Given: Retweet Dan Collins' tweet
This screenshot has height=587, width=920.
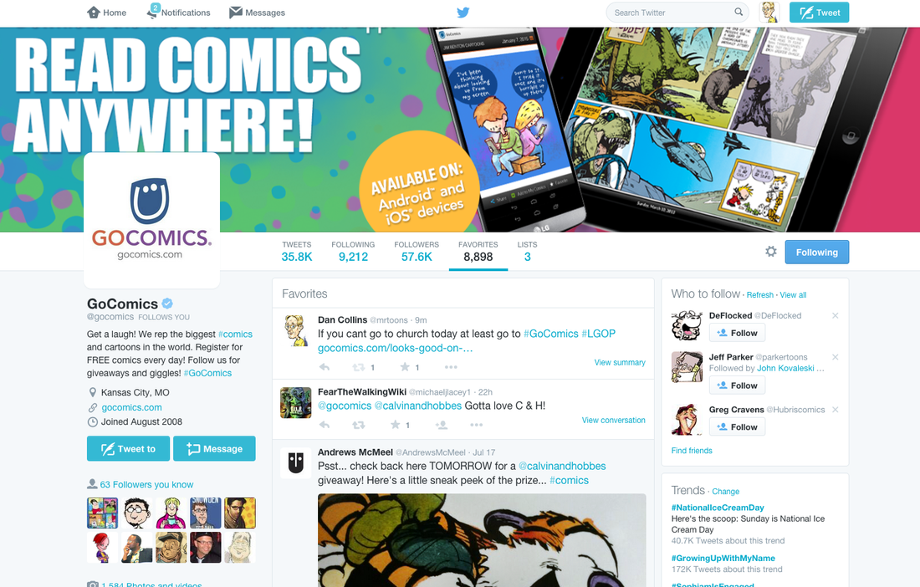Looking at the screenshot, I should (358, 367).
